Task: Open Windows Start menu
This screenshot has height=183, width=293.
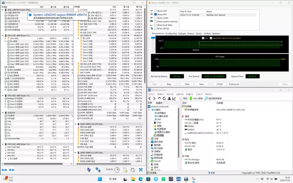Action: [100, 179]
